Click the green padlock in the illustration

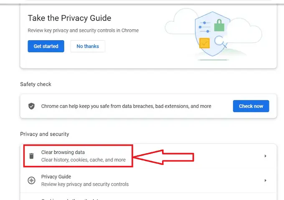(219, 26)
